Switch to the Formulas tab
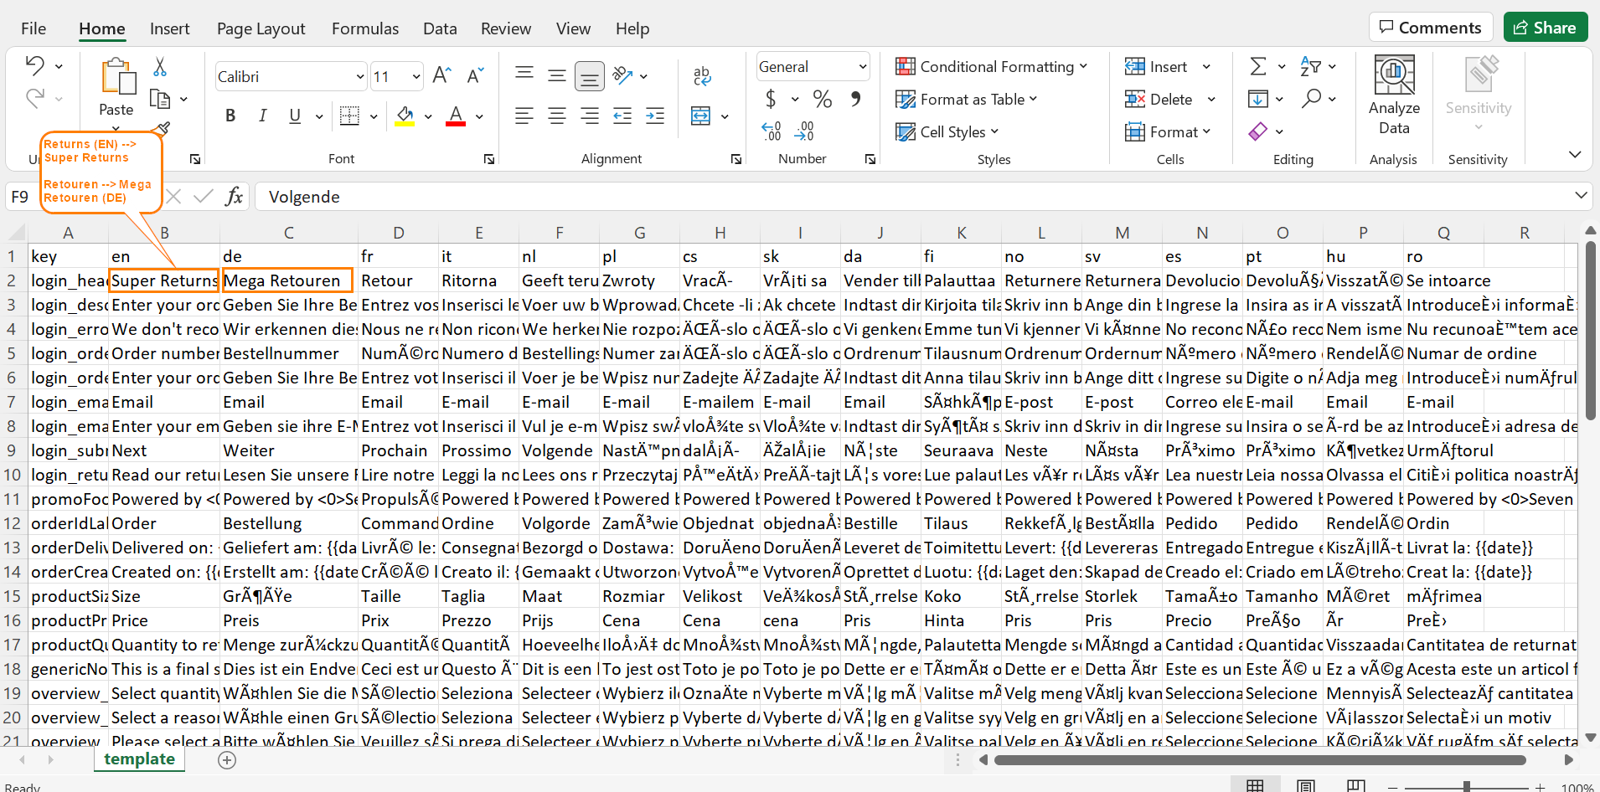Image resolution: width=1600 pixels, height=792 pixels. pyautogui.click(x=365, y=28)
